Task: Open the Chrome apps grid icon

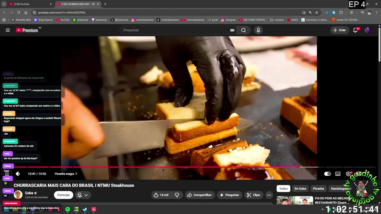Action: pyautogui.click(x=4, y=20)
